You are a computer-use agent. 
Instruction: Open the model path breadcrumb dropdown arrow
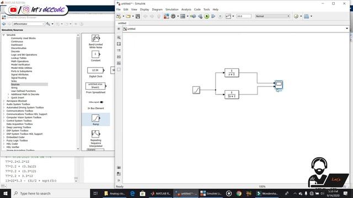347,29
